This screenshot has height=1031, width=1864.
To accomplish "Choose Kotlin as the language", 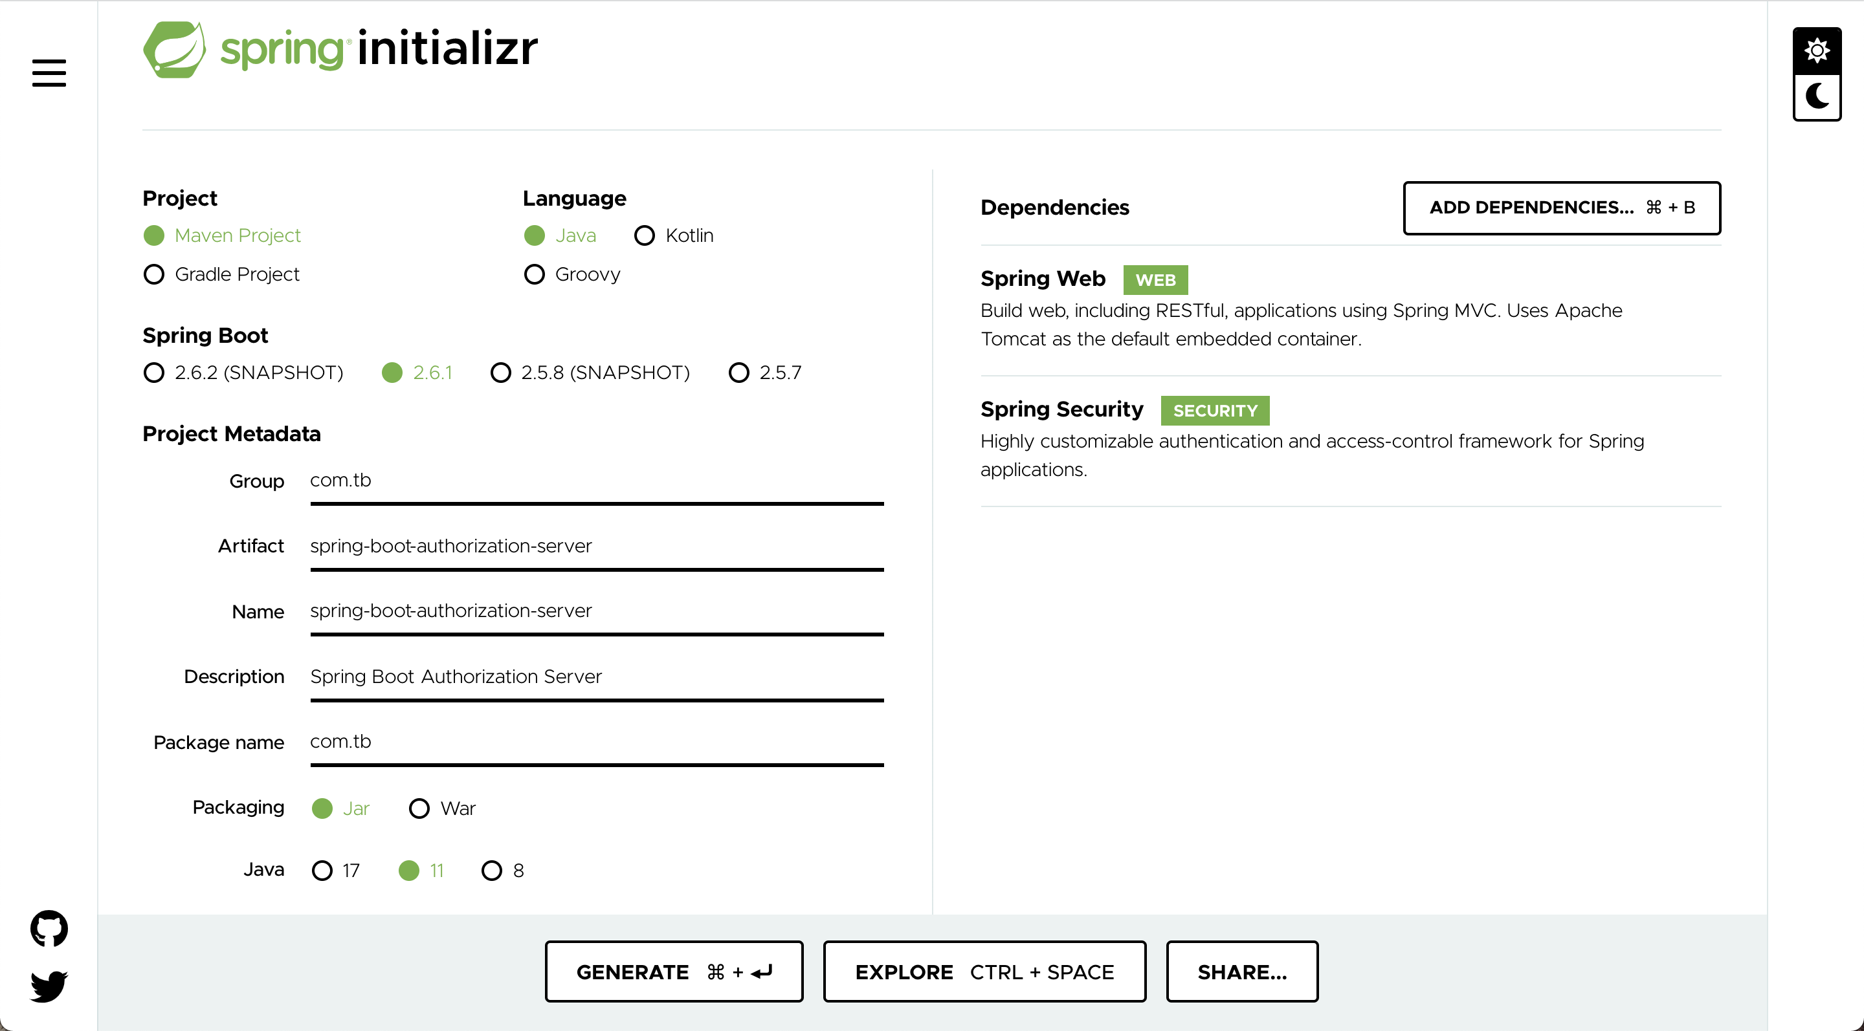I will point(674,235).
